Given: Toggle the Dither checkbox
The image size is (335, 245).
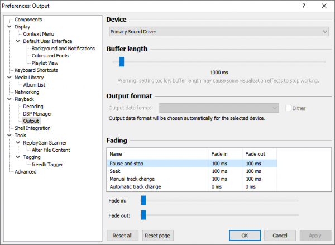Looking at the screenshot, I should coord(289,108).
